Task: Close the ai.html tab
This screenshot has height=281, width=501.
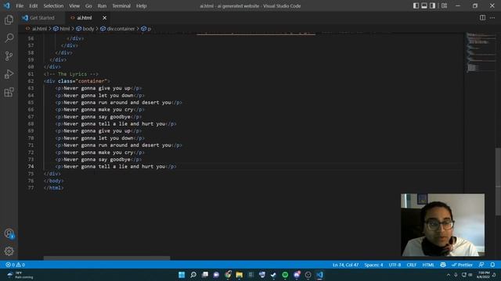Action: click(x=104, y=18)
